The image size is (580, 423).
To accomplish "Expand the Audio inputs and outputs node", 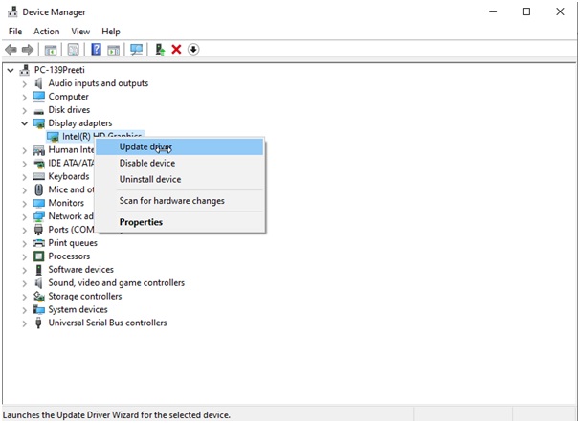I will [25, 83].
